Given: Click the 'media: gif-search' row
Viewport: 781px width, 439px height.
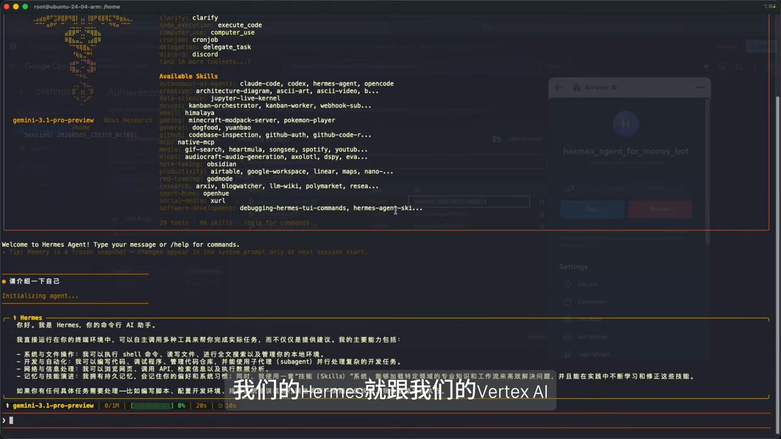Looking at the screenshot, I should coord(264,149).
